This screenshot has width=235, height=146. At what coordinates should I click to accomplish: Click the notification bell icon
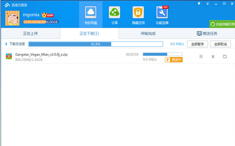[199, 4]
